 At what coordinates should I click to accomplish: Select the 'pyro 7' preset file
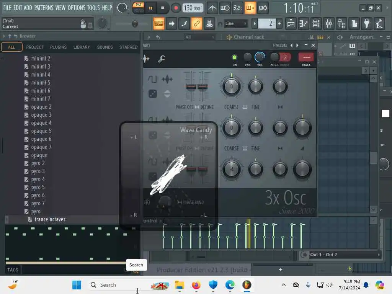point(38,204)
